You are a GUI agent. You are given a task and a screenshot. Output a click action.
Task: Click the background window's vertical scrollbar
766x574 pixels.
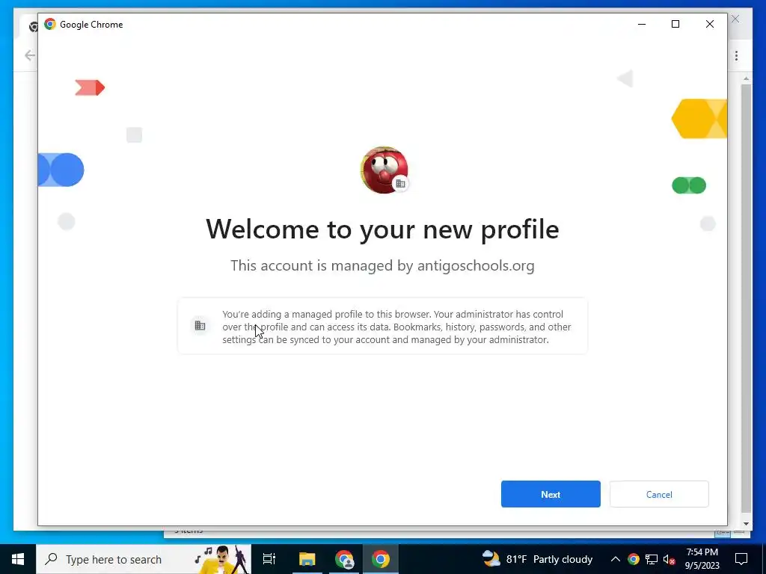tap(746, 297)
